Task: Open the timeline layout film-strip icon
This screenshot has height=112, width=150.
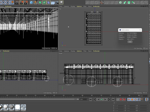Action: 147,100
